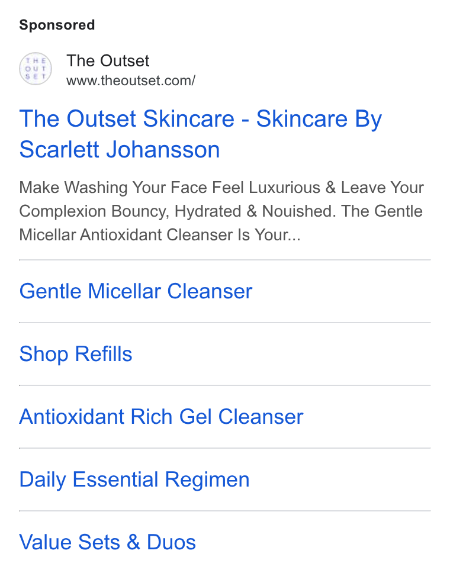Viewport: 450px width, 573px height.
Task: Click the www.theoutset.com URL text
Action: point(131,81)
